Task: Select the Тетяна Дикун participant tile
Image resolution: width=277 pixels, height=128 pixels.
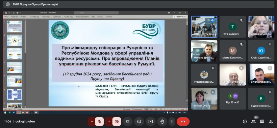Action: (x=233, y=27)
